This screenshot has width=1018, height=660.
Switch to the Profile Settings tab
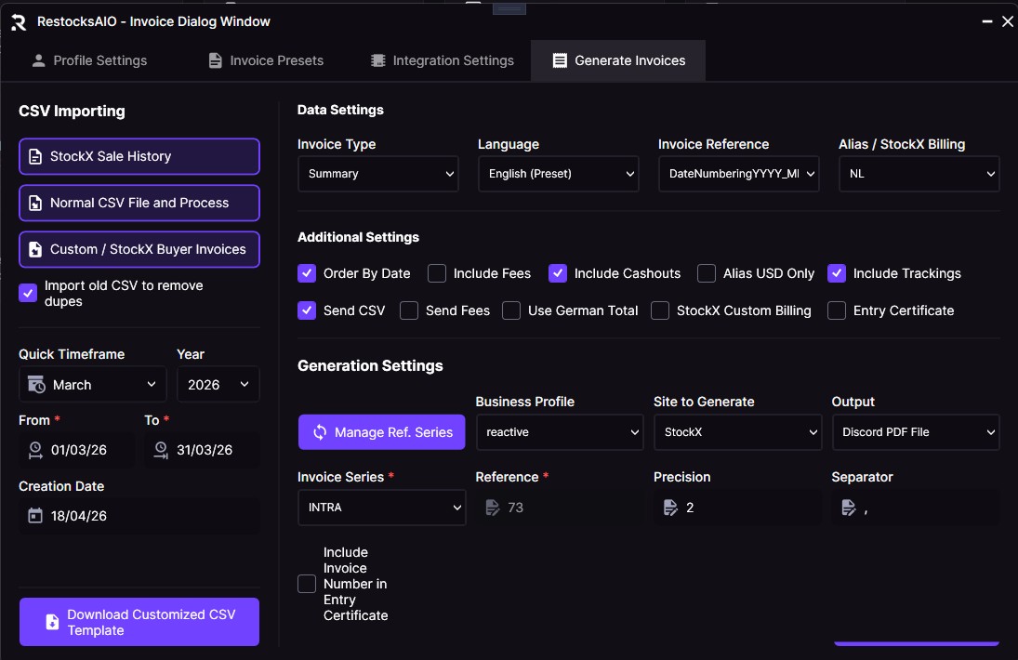(89, 60)
